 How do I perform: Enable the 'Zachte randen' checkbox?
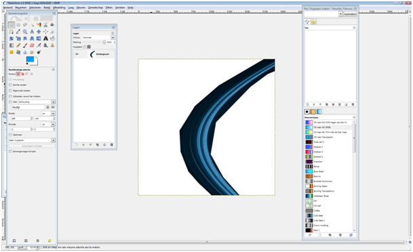[x=11, y=85]
